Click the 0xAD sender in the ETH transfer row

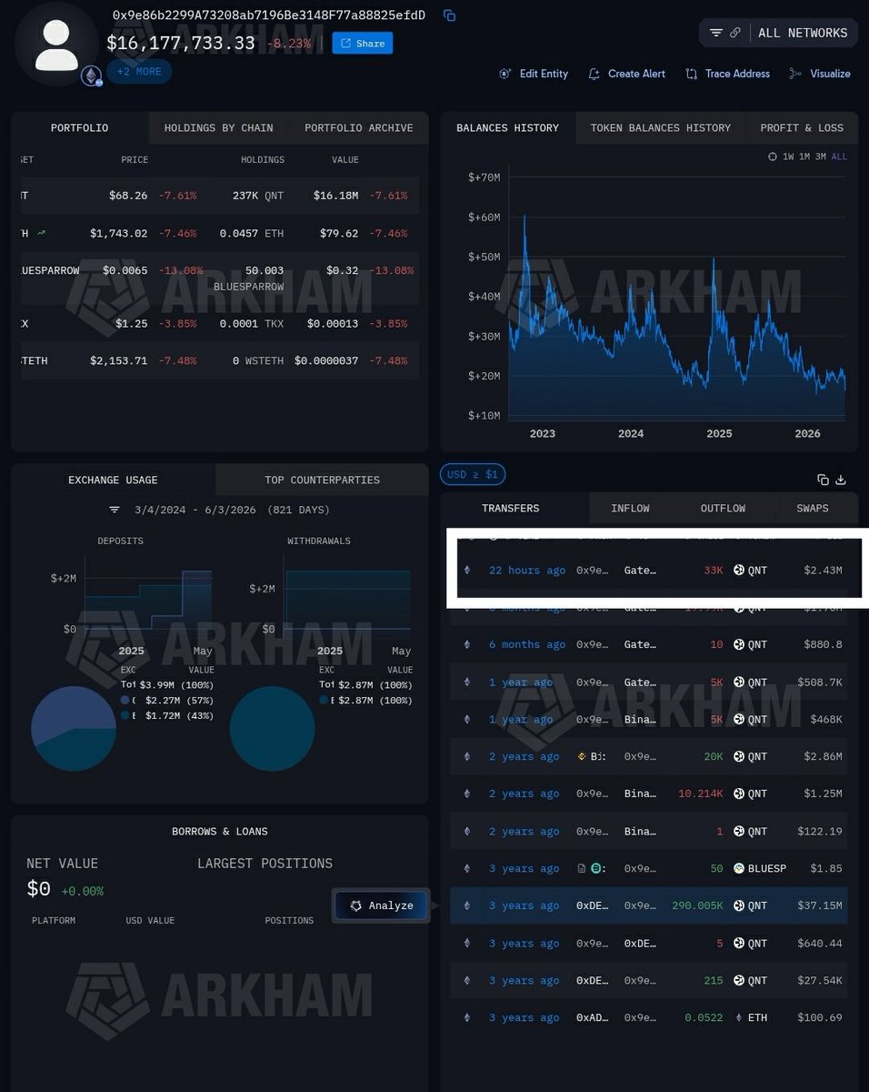[x=591, y=1017]
